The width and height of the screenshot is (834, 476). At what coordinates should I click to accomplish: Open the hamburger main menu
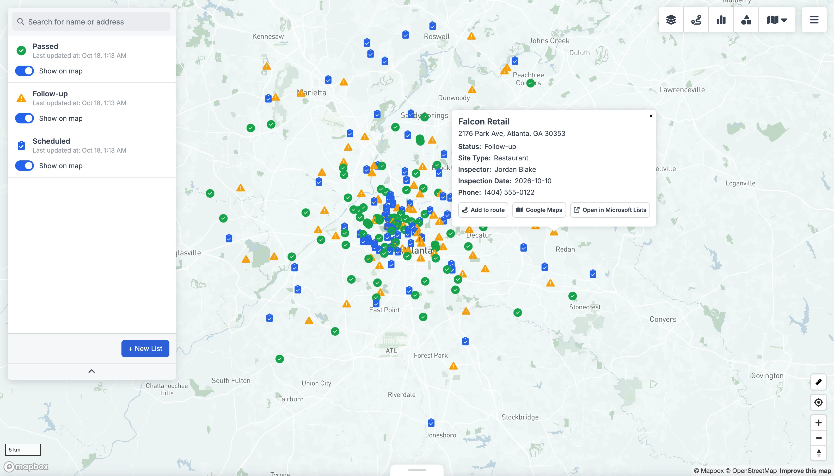[x=814, y=20]
